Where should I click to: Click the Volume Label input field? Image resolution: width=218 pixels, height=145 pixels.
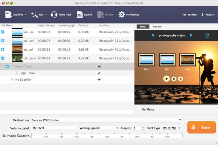pyautogui.click(x=54, y=128)
